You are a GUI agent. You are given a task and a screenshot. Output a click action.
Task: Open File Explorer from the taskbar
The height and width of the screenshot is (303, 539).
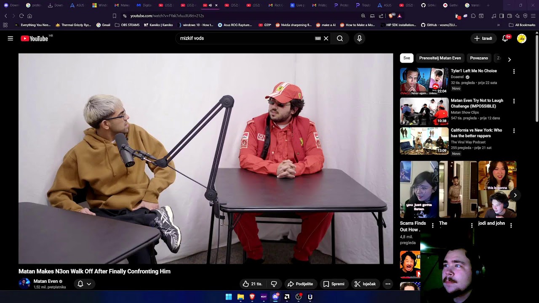[240, 297]
